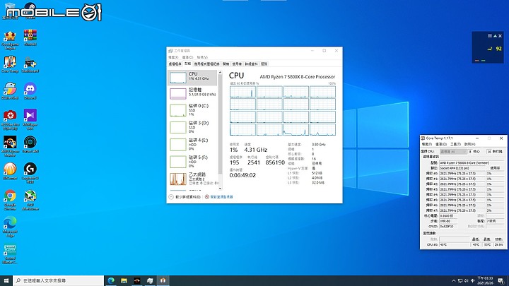Switch to the 詳細資料 tab in Task Manager
Screen dimensions: 509x286
(x=251, y=64)
